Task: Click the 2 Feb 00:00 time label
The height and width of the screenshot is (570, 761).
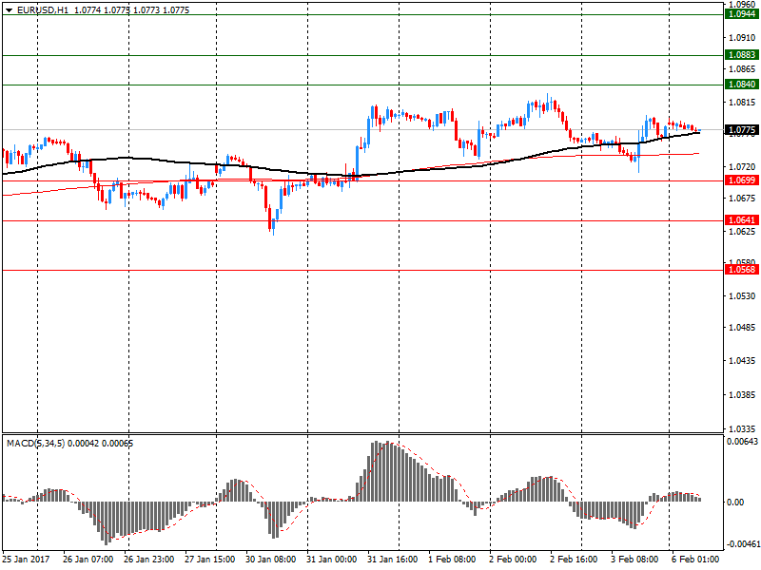Action: 513,560
